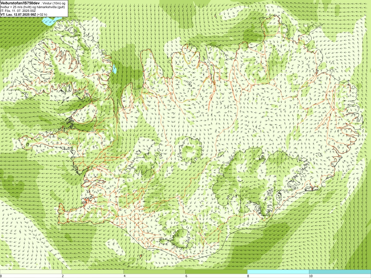This screenshot has height=278, width=371.
Task: Click the legend scale label '0'
Action: 1,276
